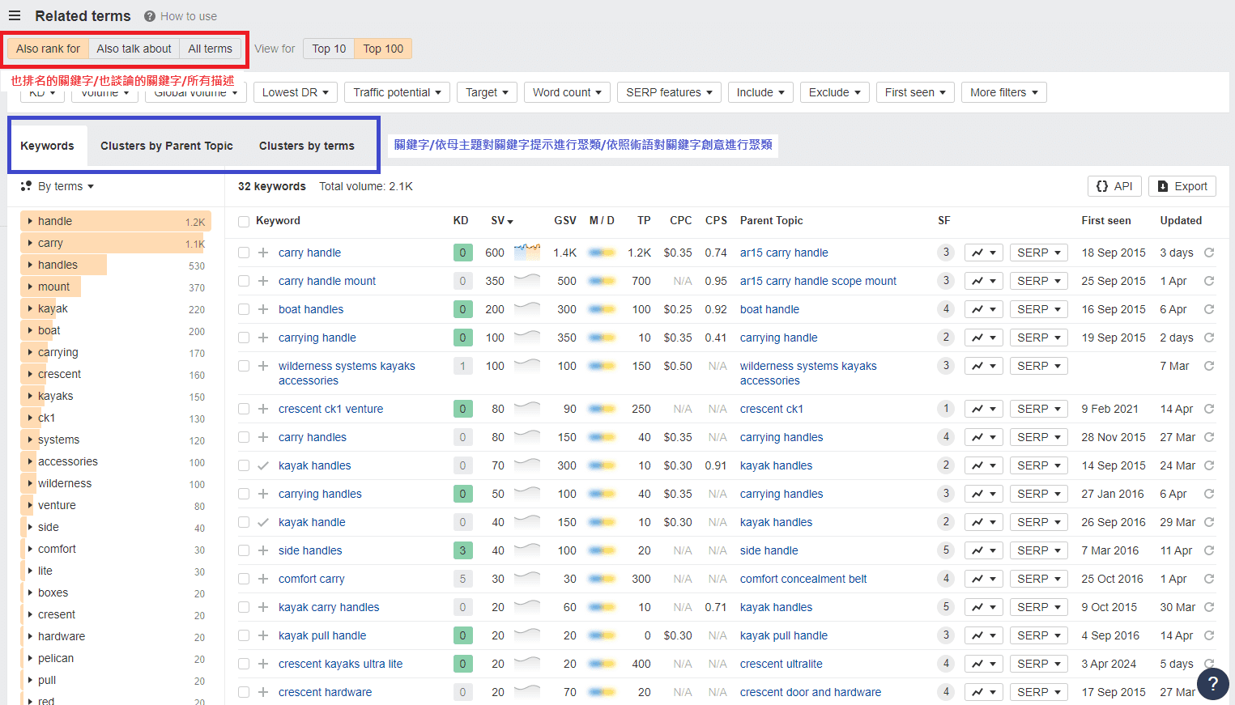Click the M/D distribution bar for carry handle

602,253
